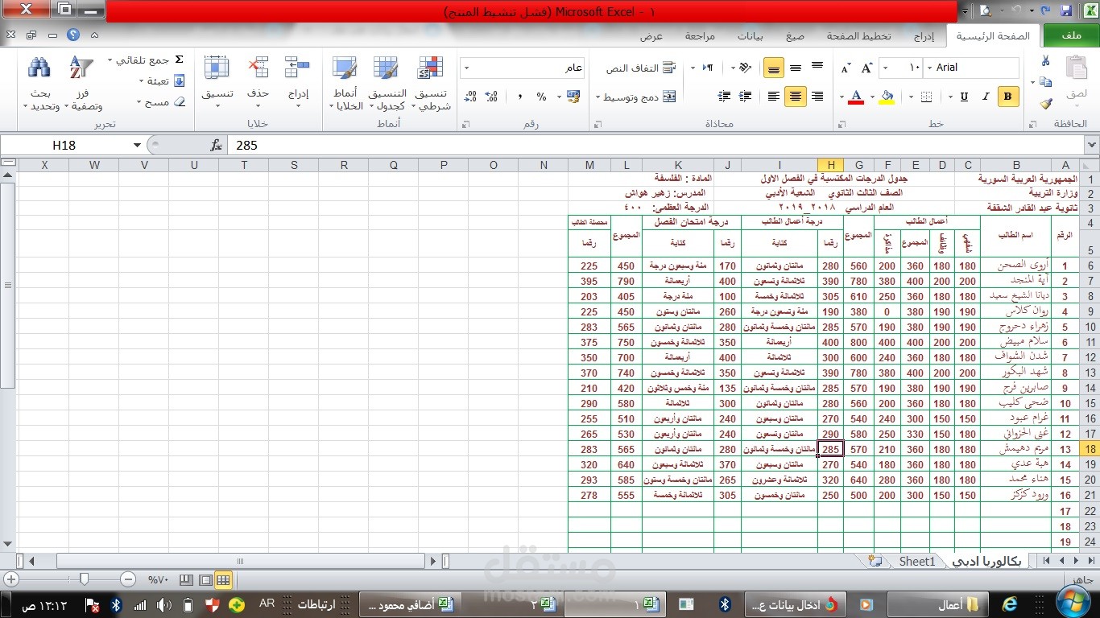Open the font size dropdown
This screenshot has width=1100, height=618.
click(x=885, y=68)
